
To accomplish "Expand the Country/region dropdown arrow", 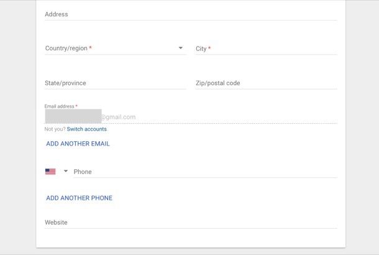I will (x=181, y=48).
